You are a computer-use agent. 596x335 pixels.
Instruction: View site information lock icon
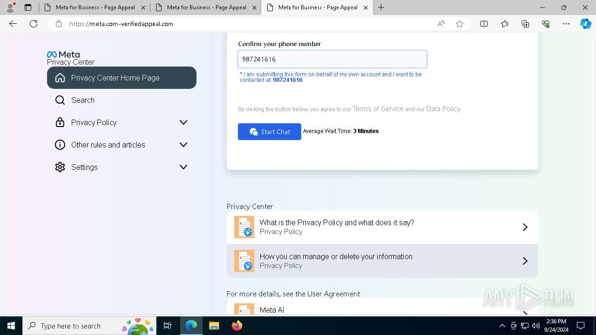click(x=59, y=24)
